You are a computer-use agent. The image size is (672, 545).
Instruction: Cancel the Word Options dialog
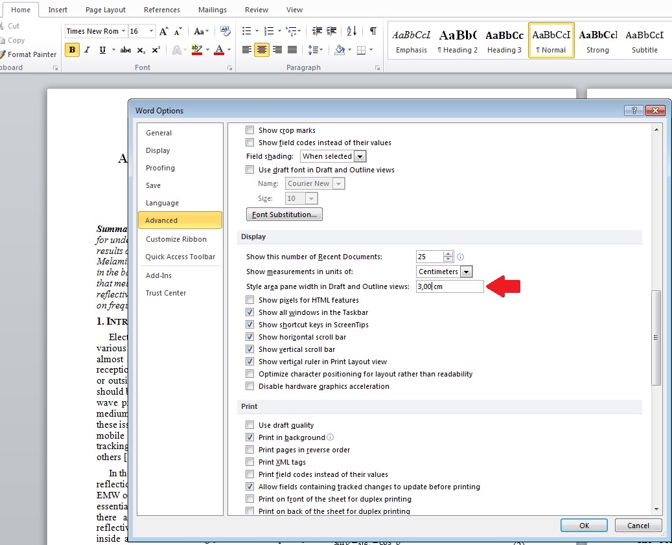pos(638,526)
